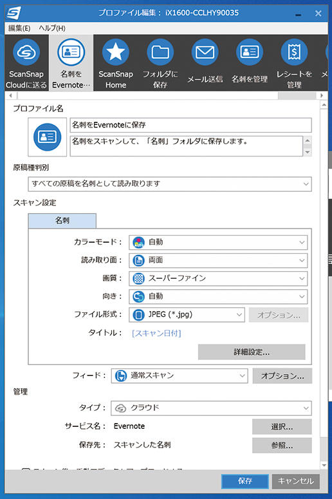Click the 保存 save button
The width and height of the screenshot is (332, 499).
tap(245, 481)
